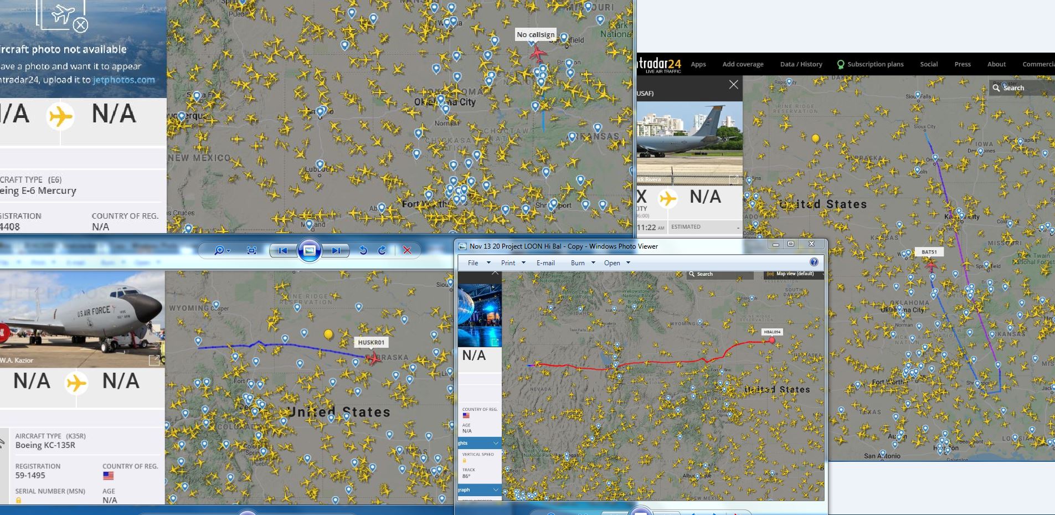Select the BAT51 callsign label

929,252
